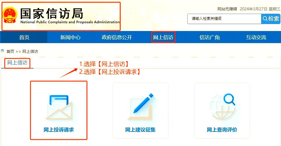281x146 pixels.
Task: Select 政府信息公开 in the navigation bar
Action: point(117,37)
